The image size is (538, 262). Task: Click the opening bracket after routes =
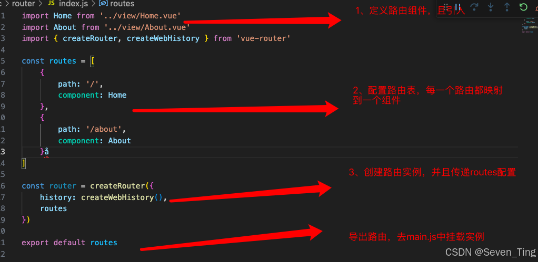(x=92, y=61)
